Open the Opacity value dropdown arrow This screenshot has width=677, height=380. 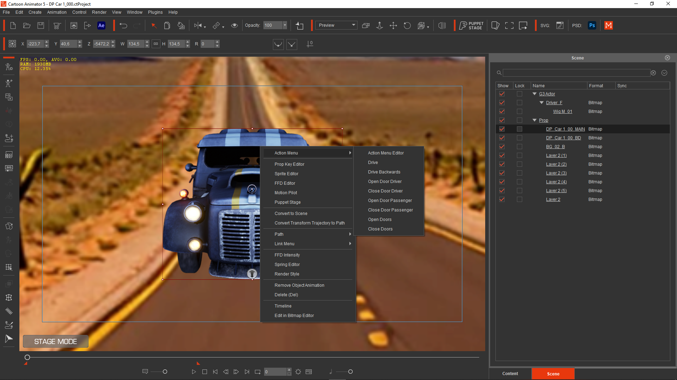285,25
